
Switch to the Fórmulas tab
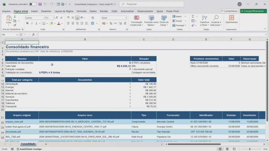[x=81, y=11]
